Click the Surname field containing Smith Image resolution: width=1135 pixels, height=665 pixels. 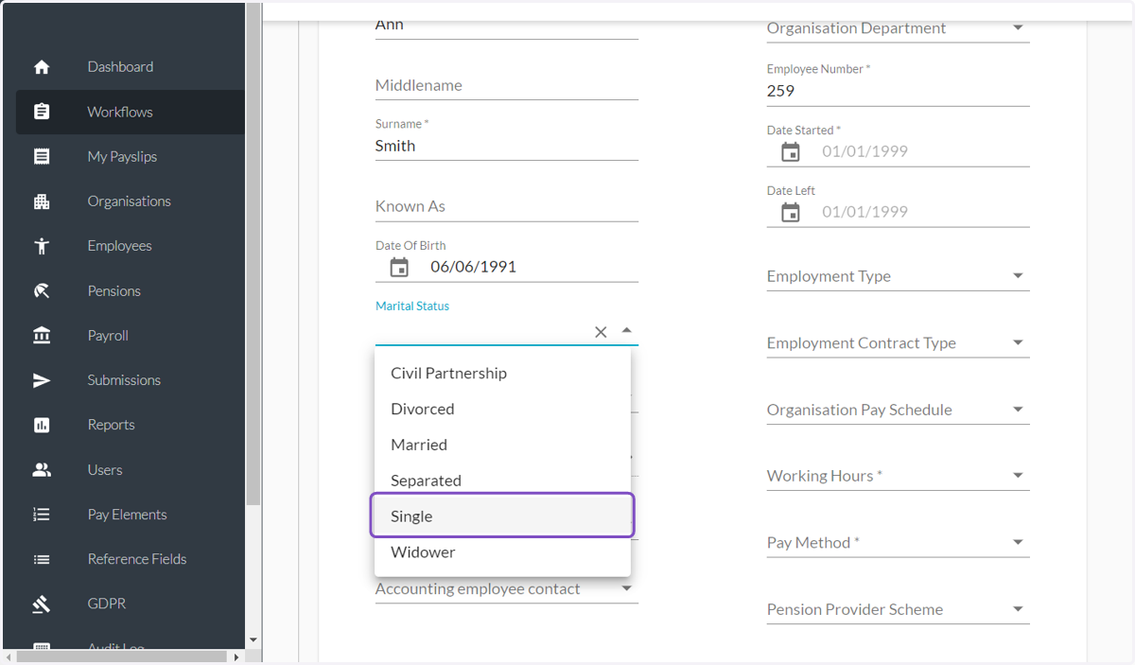(x=507, y=146)
